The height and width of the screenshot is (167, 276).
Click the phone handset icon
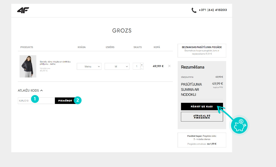tap(194, 10)
